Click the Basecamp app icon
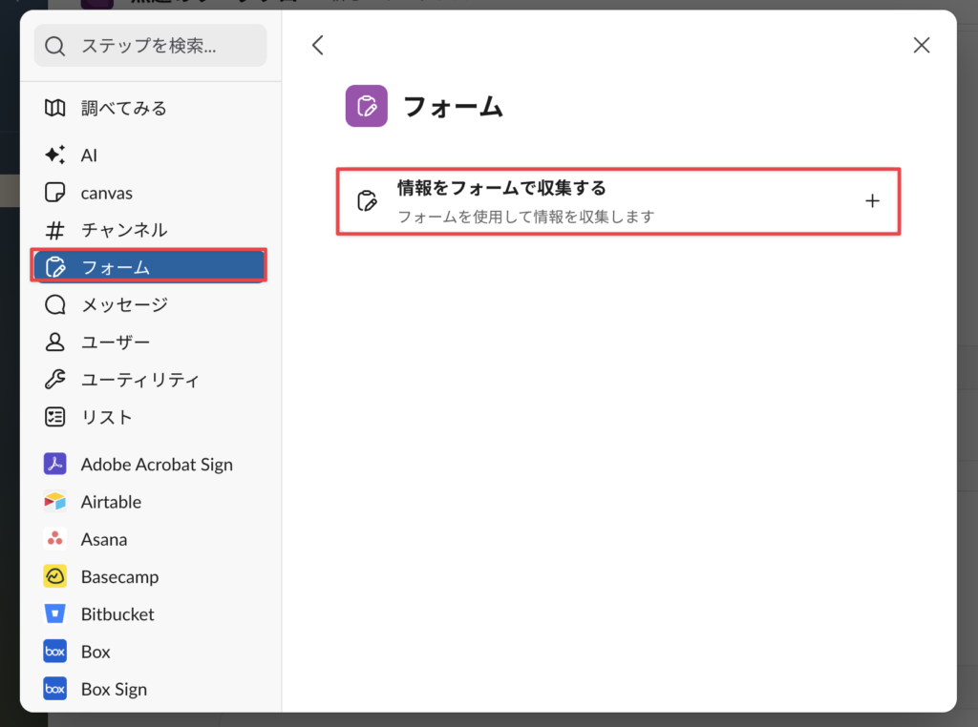 (x=55, y=576)
